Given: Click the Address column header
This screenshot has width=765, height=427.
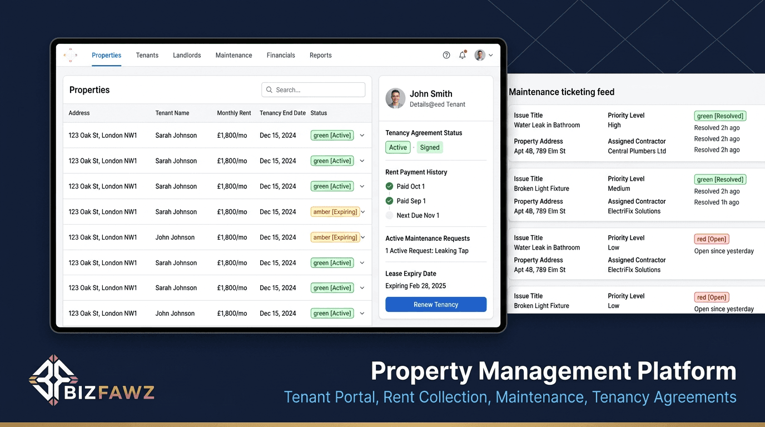Looking at the screenshot, I should 79,113.
